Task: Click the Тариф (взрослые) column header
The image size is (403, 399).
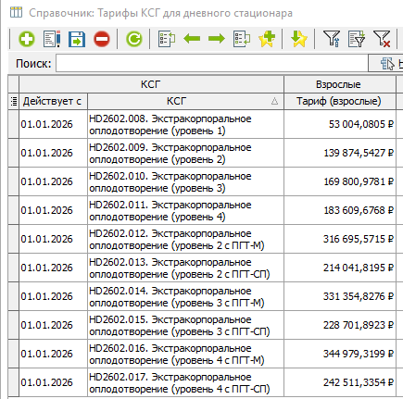Action: click(x=339, y=101)
